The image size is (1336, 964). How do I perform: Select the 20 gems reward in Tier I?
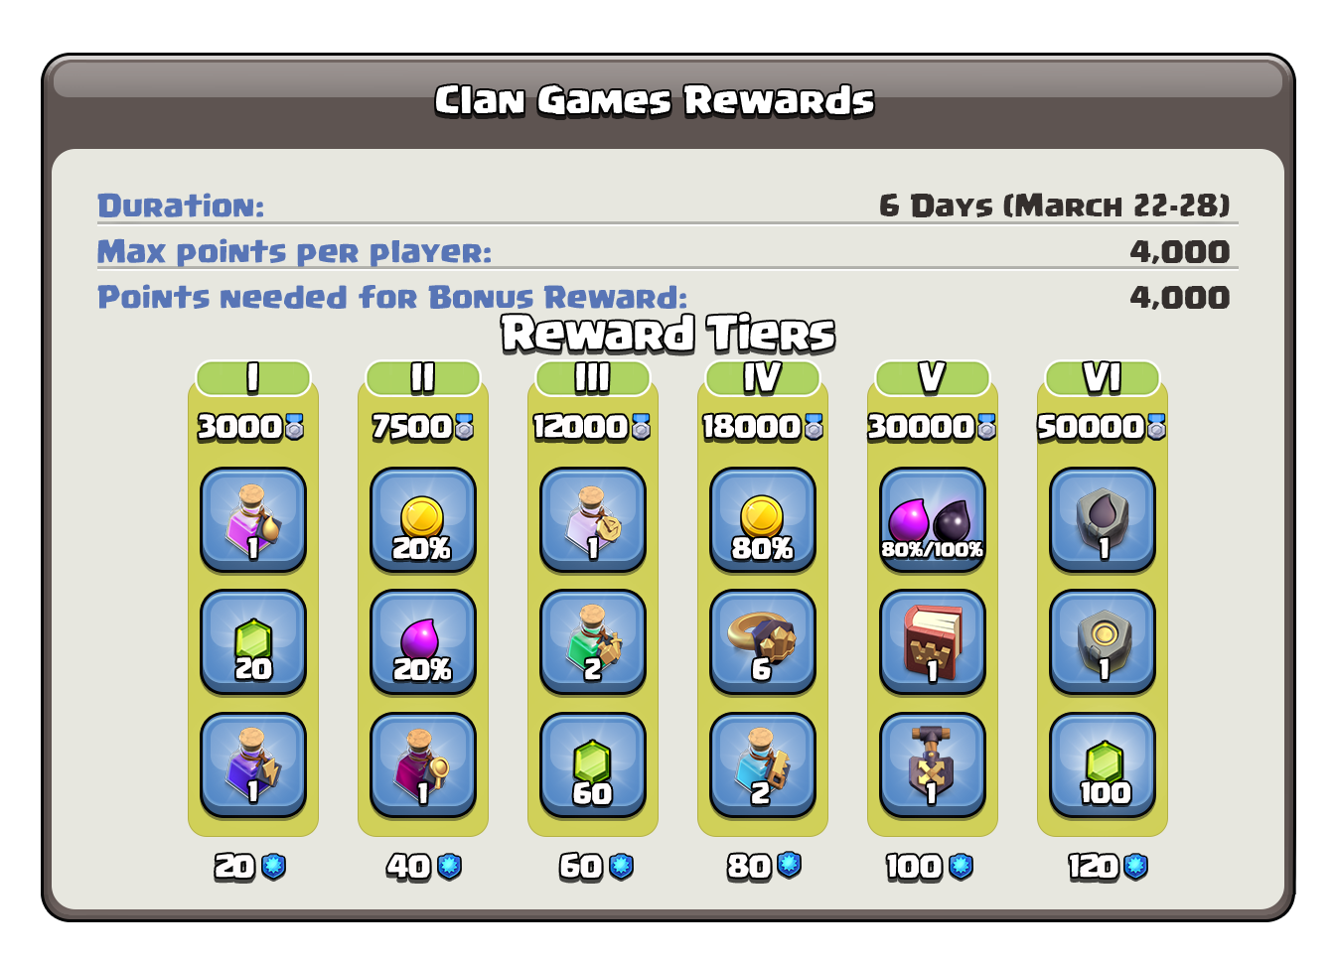253,642
